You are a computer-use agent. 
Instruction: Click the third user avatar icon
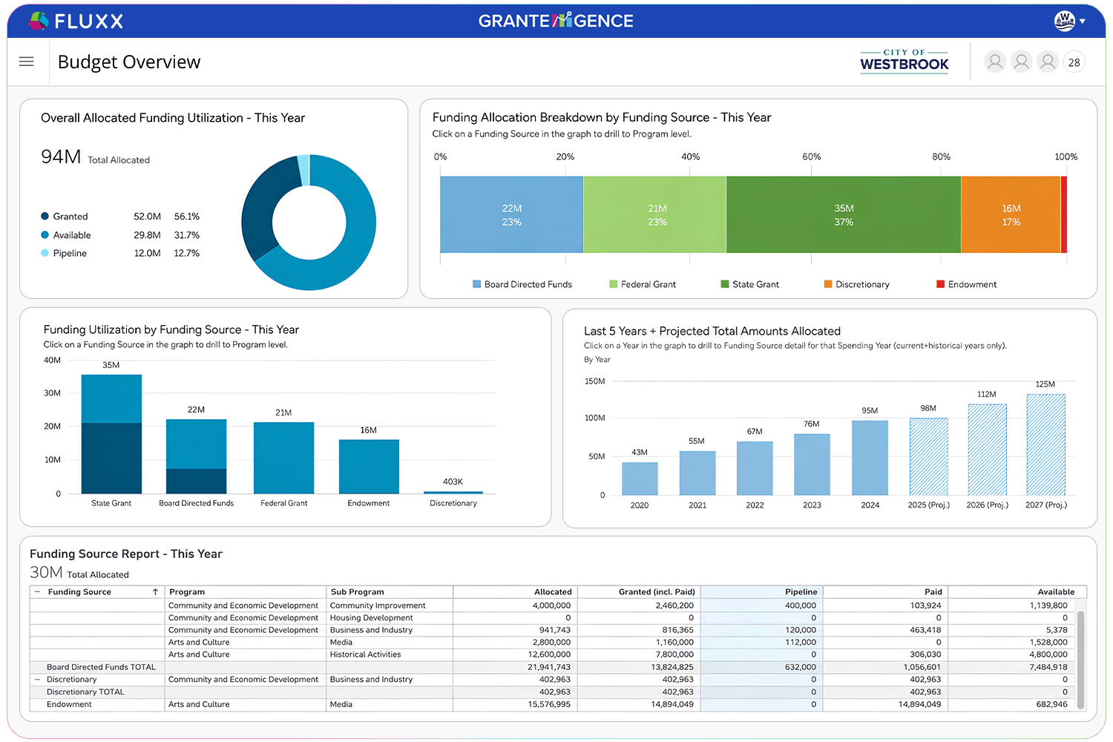coord(1048,62)
